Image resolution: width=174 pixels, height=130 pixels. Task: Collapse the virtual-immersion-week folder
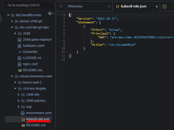point(12,76)
